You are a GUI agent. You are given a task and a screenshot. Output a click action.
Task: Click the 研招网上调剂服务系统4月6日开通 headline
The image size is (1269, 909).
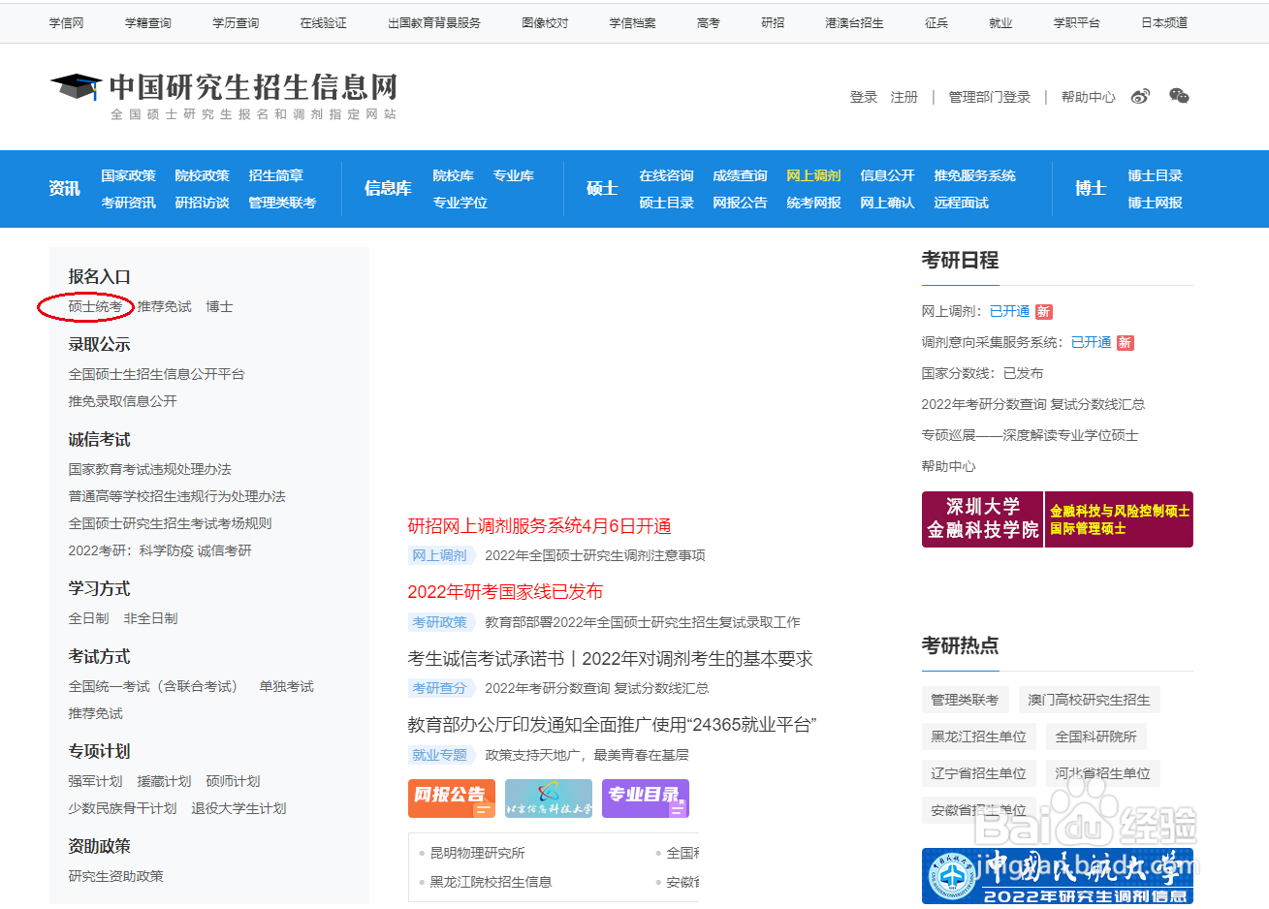click(540, 526)
